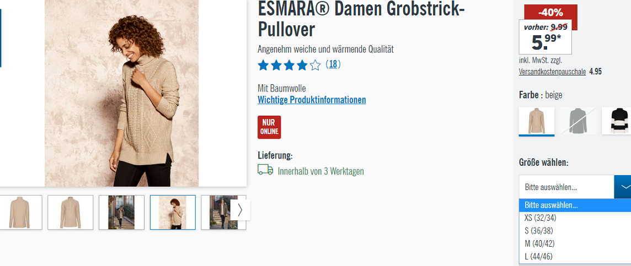Viewport: 631px width, 266px height.
Task: Select the second flat sweater thumbnail
Action: point(71,212)
